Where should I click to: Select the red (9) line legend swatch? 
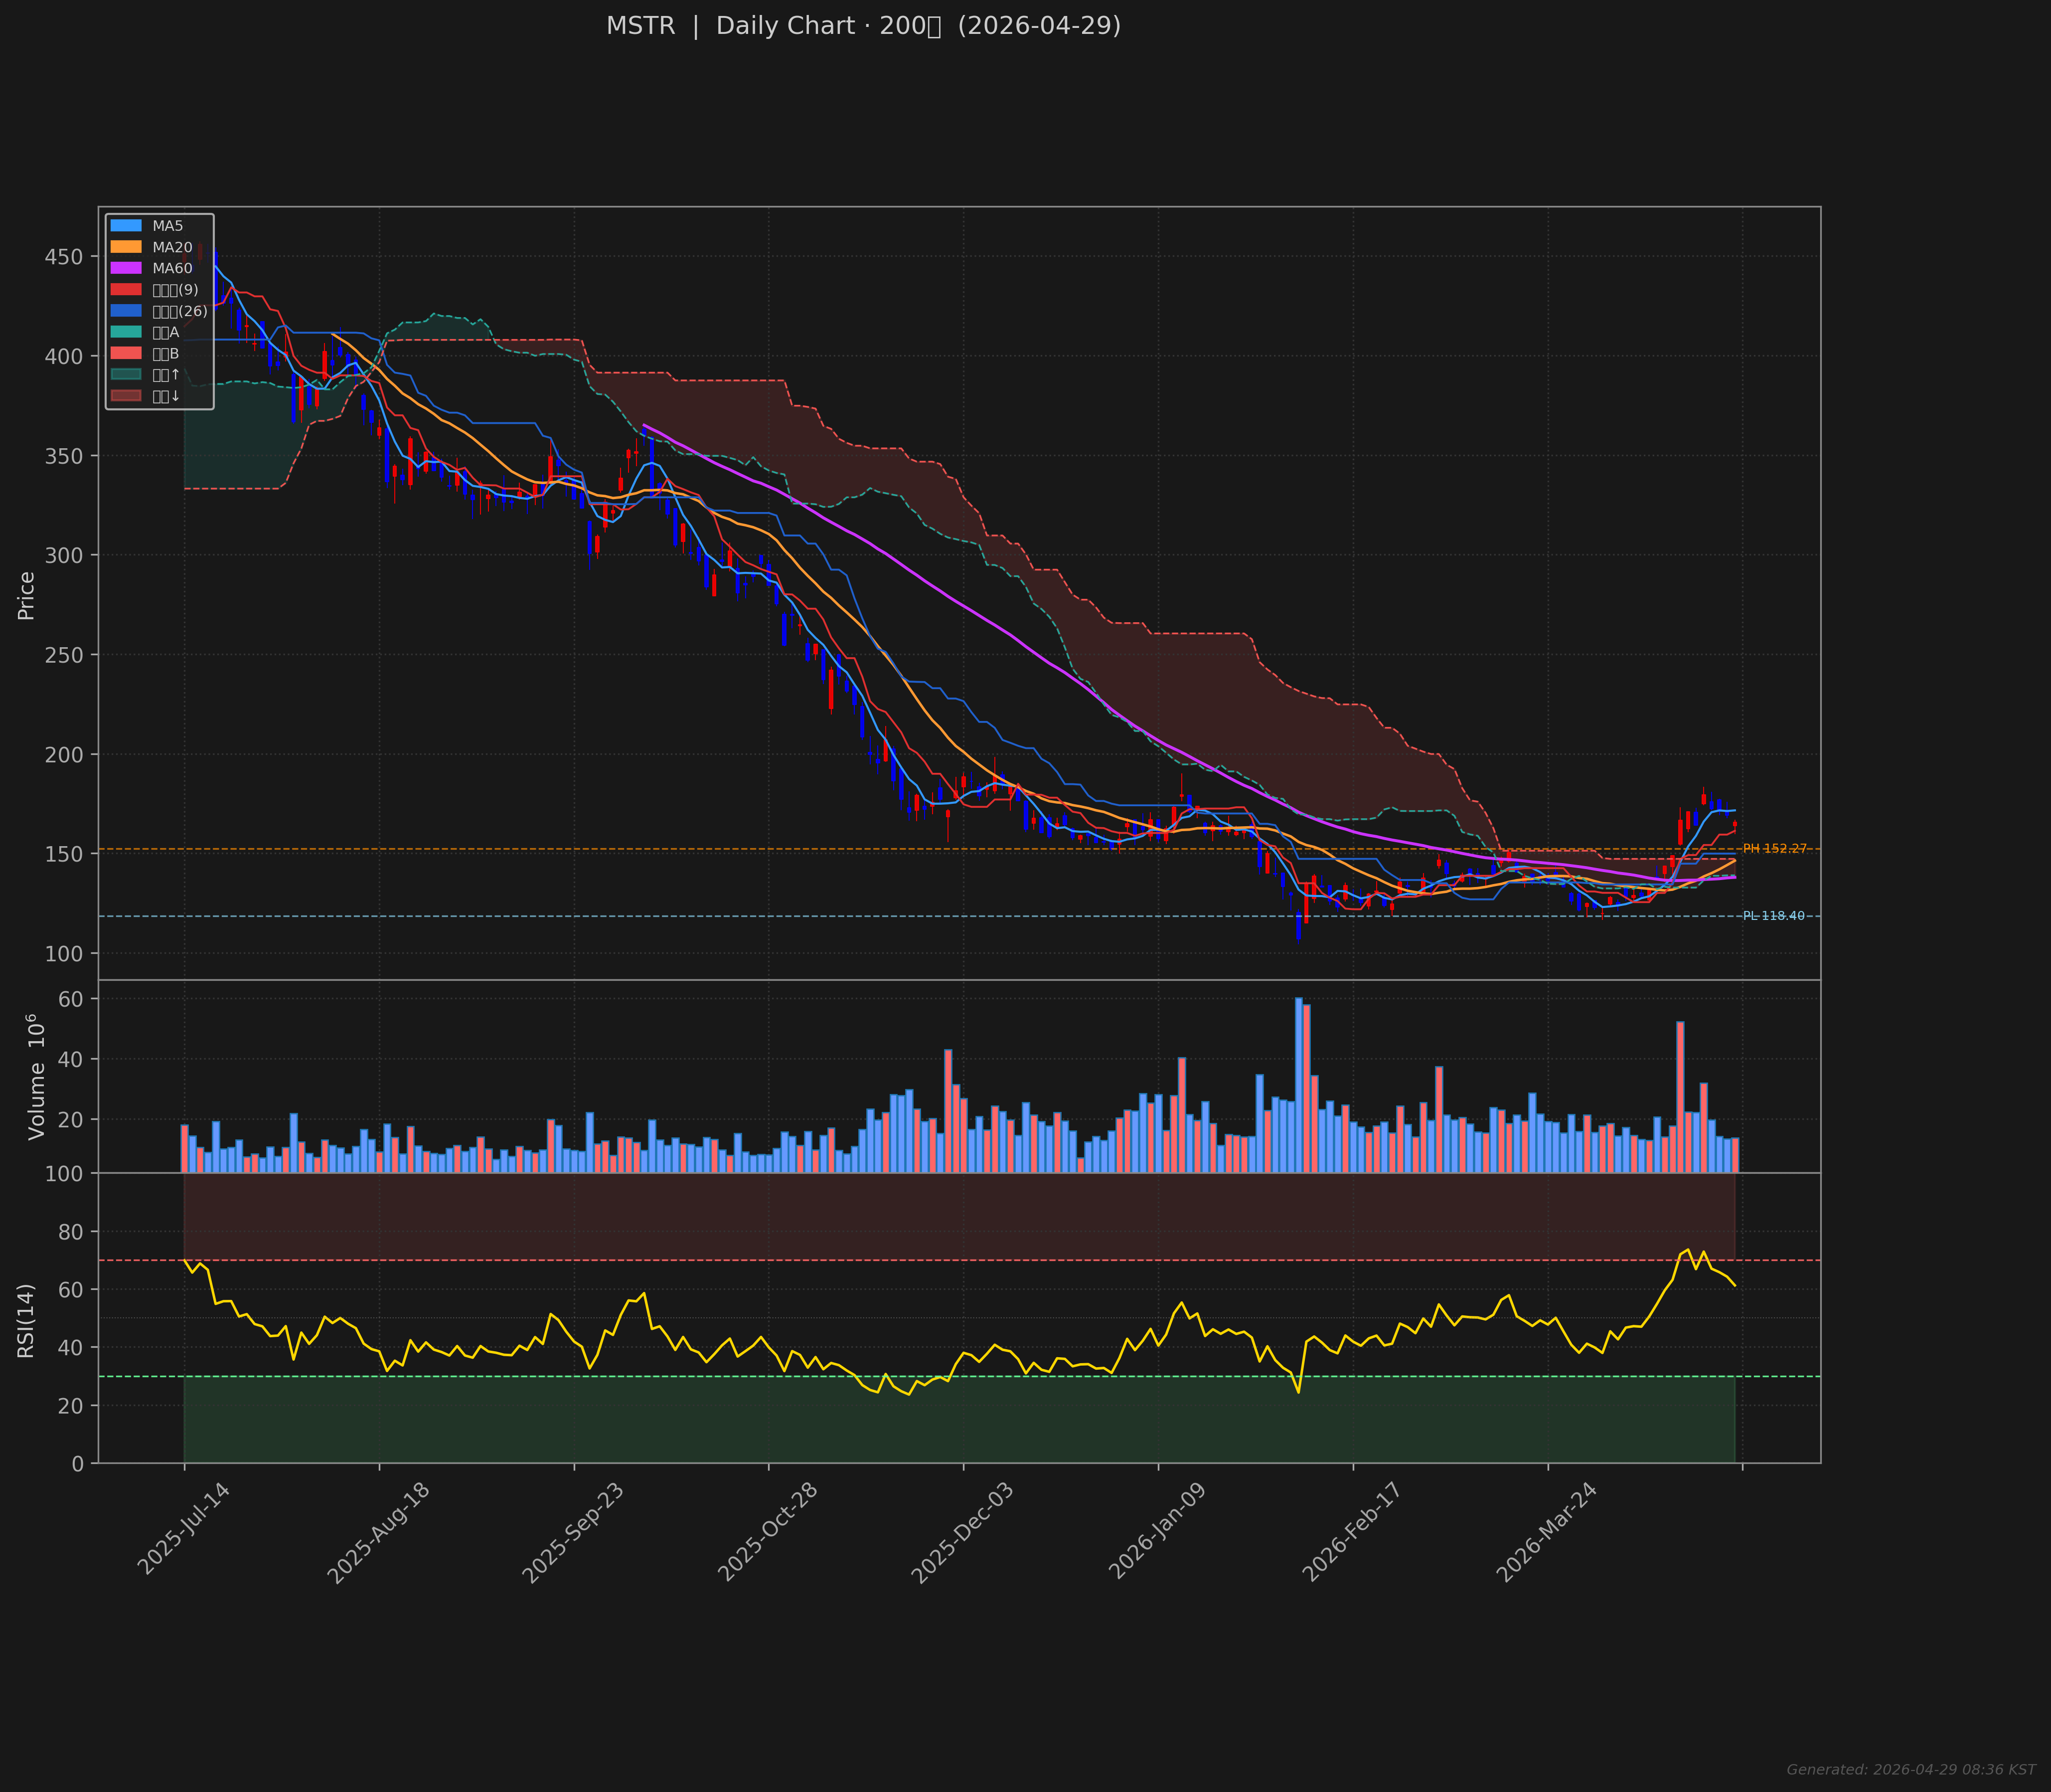[126, 290]
